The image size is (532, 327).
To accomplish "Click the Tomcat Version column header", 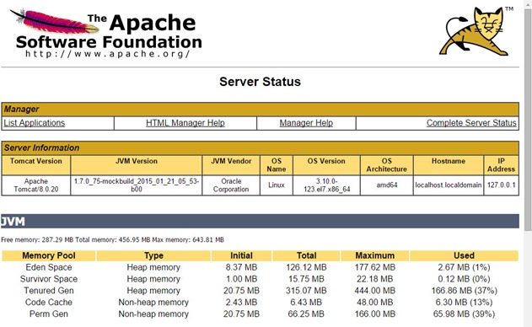I will (36, 165).
